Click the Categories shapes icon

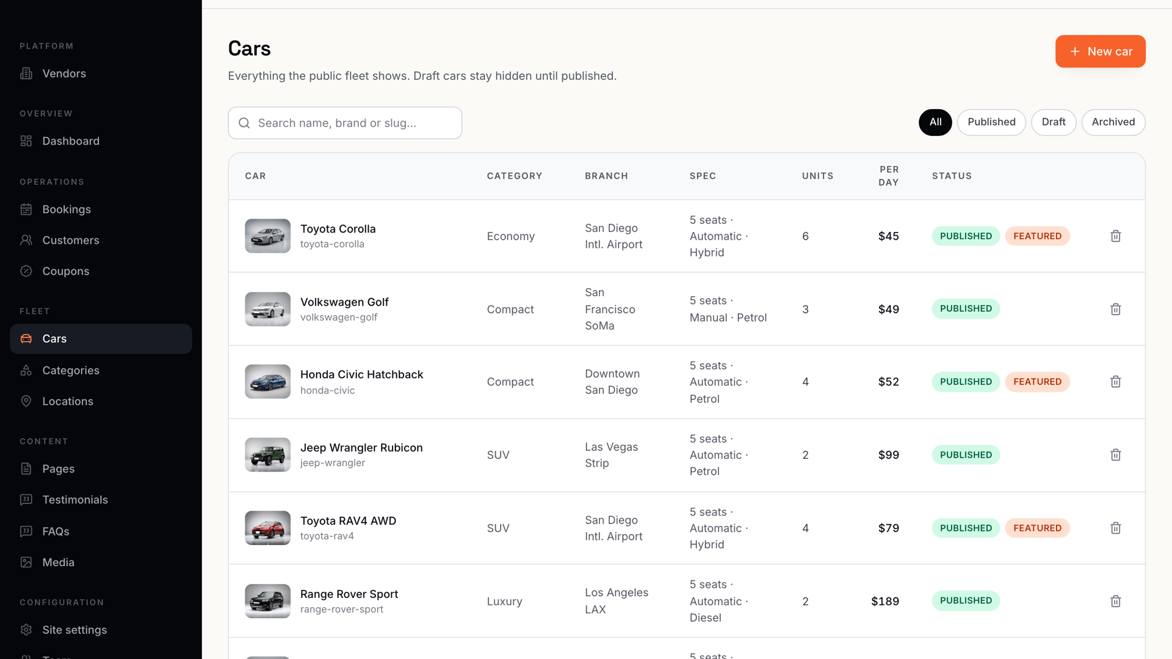point(26,370)
